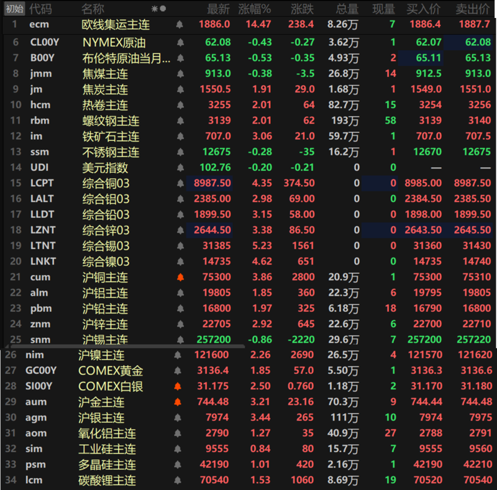Viewport: 497px width, 490px height.
Task: Click the bell icon for 欧线集运主连
Action: pyautogui.click(x=180, y=25)
